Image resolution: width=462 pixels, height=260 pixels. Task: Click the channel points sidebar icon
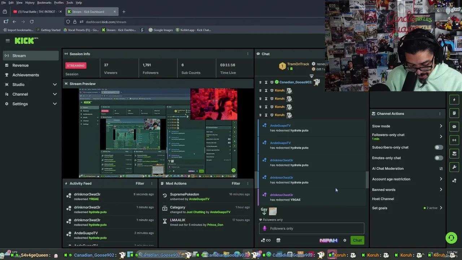[x=454, y=180]
